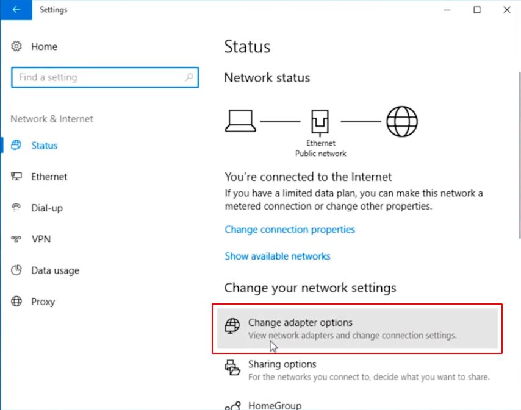Click the search magnifier icon
The image size is (521, 410).
pyautogui.click(x=189, y=77)
